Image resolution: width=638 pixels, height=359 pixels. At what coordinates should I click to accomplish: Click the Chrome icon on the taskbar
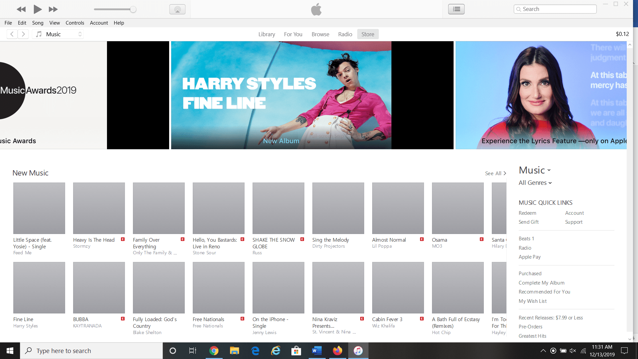(214, 350)
